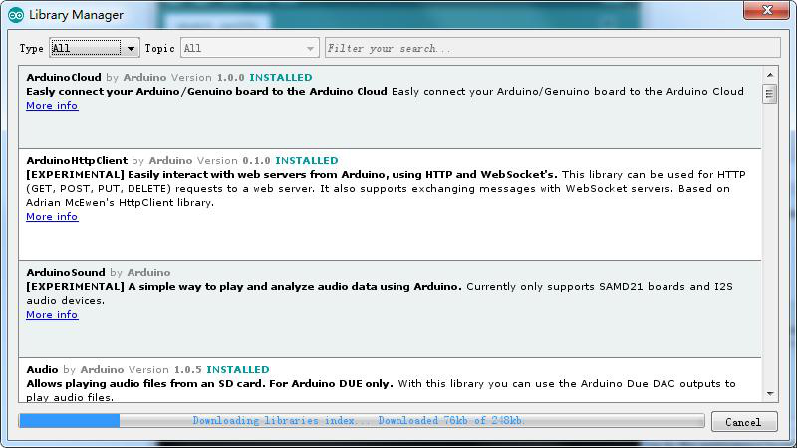This screenshot has width=797, height=448.
Task: Click INSTALLED label of ArduinoHttpClient
Action: tap(307, 161)
